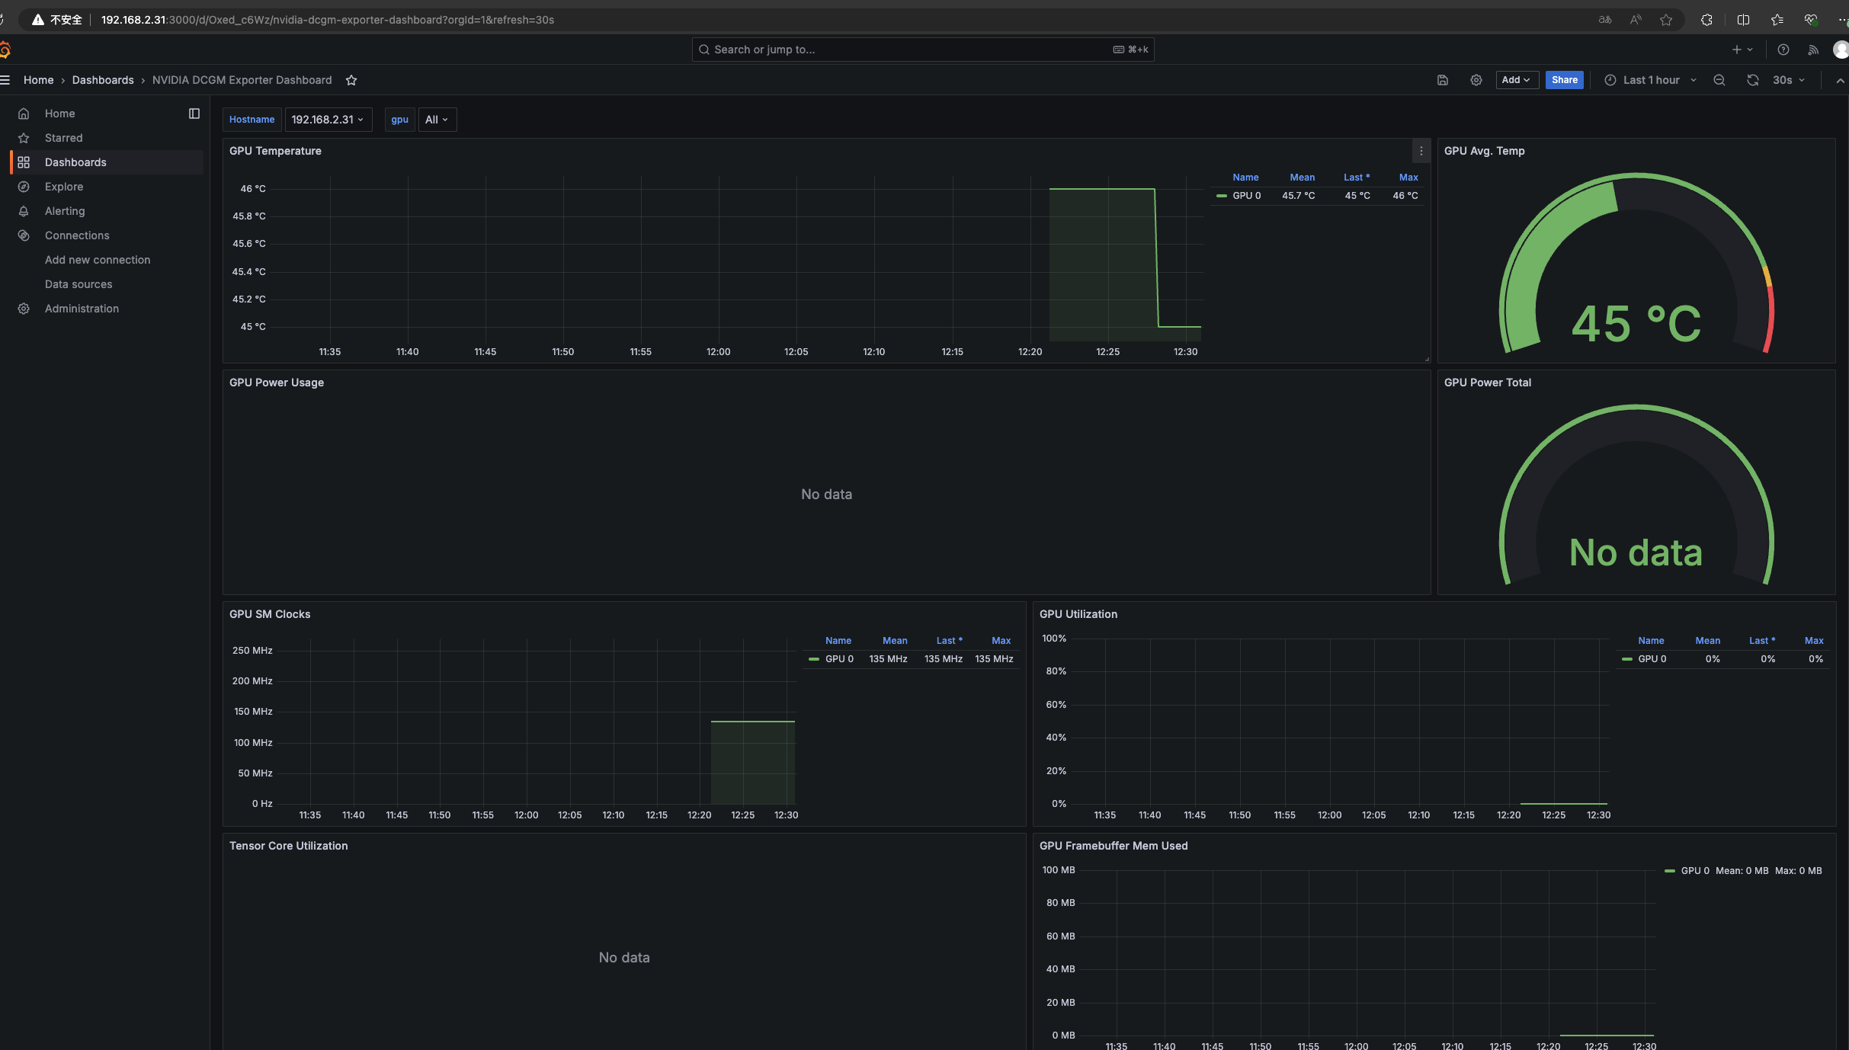Refresh the dashboard manually

[1753, 80]
